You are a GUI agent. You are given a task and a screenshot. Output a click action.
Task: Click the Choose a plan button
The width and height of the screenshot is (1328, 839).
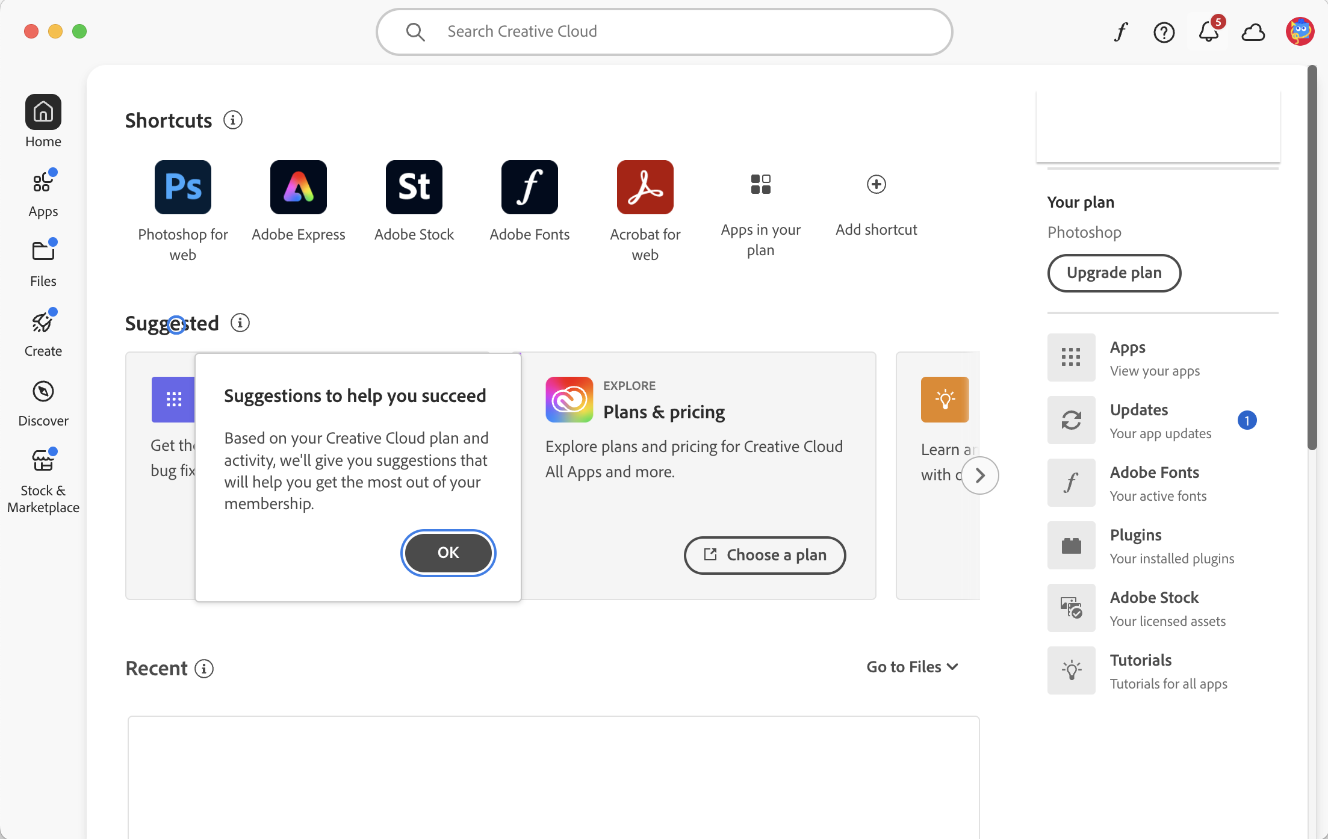[x=765, y=555]
